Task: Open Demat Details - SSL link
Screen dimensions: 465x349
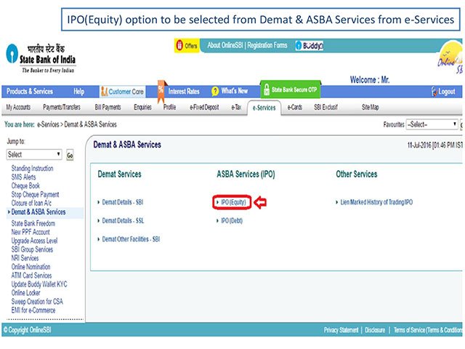Action: click(x=123, y=220)
